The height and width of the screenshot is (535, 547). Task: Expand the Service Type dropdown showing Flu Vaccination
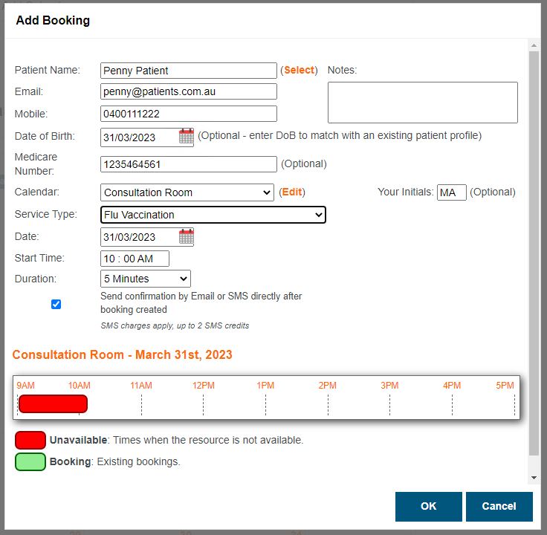213,215
